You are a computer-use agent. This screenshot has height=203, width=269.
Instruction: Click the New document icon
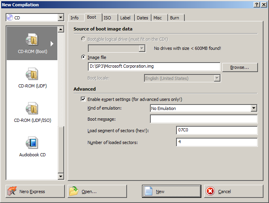coord(148,192)
